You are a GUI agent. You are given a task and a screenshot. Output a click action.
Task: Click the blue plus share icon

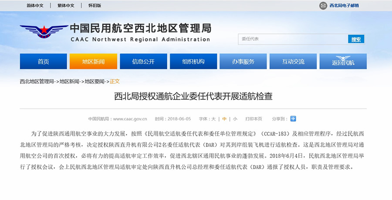(293, 119)
